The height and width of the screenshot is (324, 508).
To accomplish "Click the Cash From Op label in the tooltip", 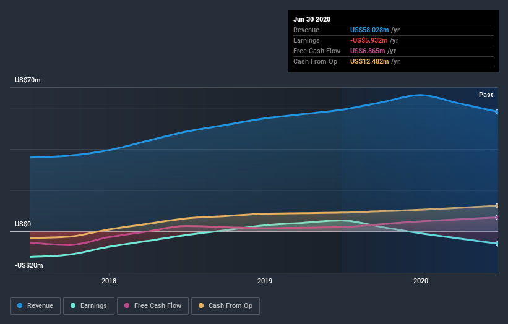I will pyautogui.click(x=315, y=61).
